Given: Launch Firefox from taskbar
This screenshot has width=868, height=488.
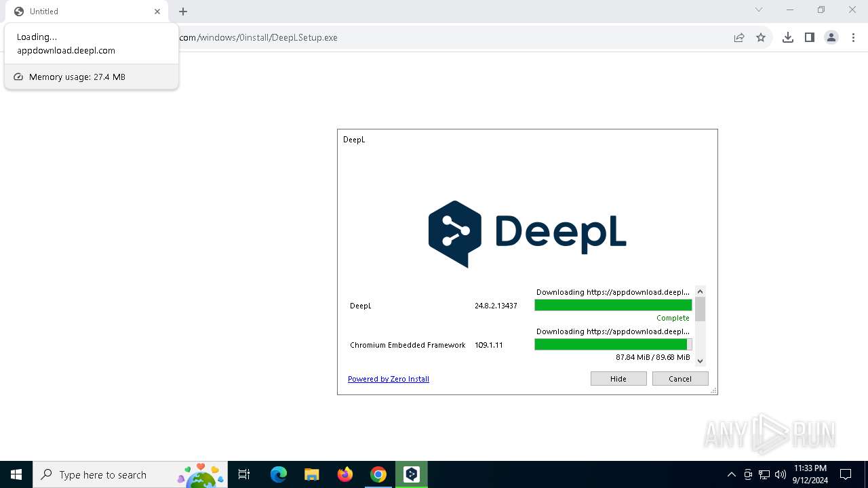Looking at the screenshot, I should coord(345,474).
